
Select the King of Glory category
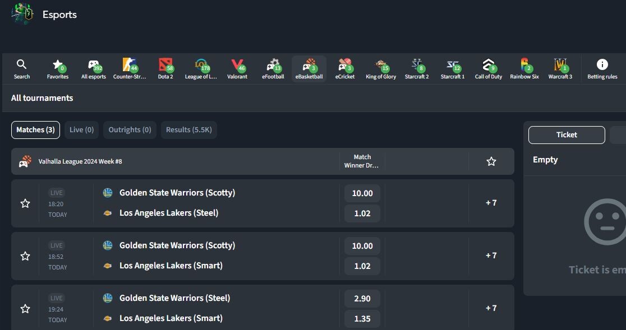pyautogui.click(x=381, y=69)
